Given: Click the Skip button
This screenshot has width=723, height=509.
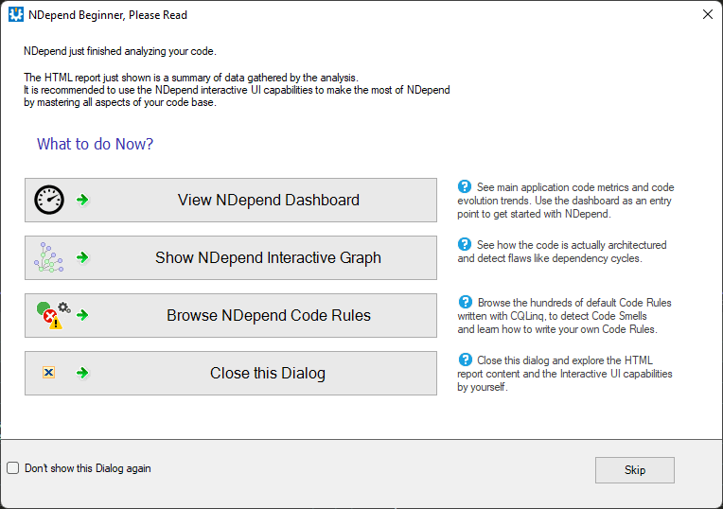Looking at the screenshot, I should 634,470.
